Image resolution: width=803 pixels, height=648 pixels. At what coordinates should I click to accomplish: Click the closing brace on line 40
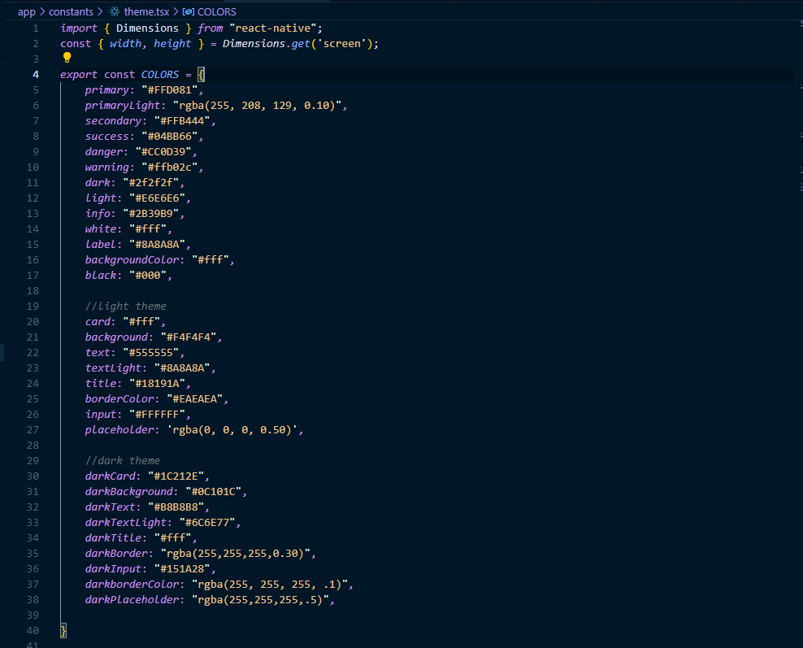point(63,631)
